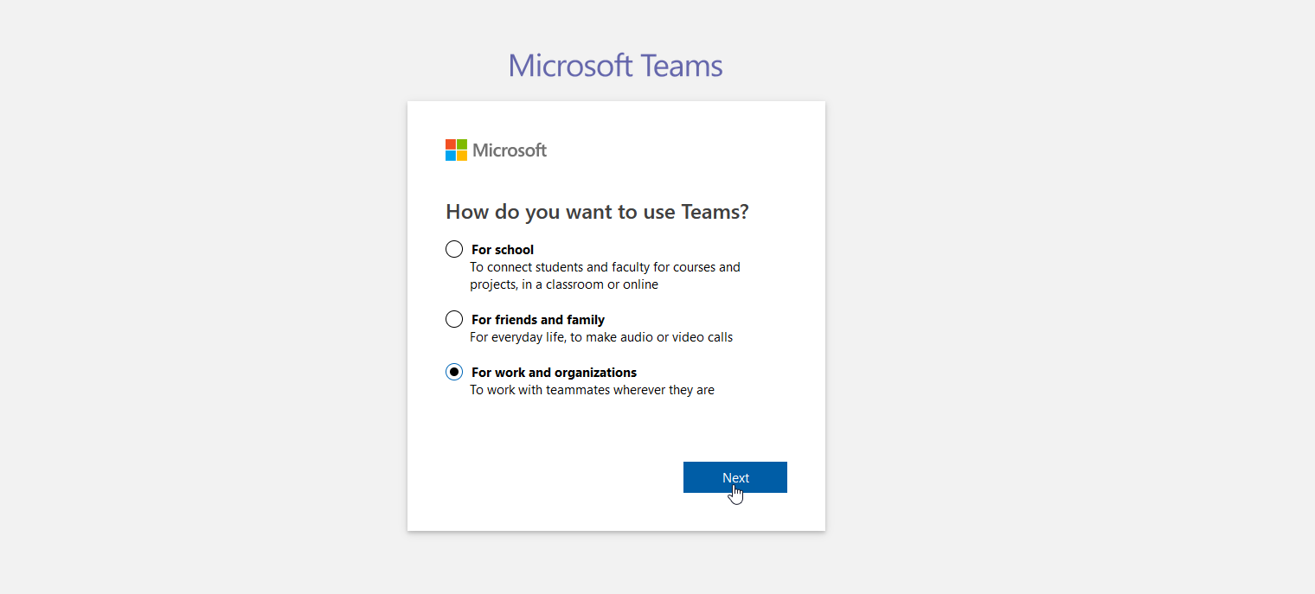Click the 'For everyday life' description text

point(601,337)
